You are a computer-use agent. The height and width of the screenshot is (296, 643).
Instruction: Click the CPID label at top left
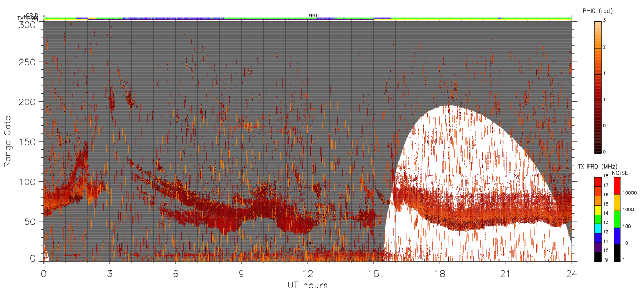[32, 15]
